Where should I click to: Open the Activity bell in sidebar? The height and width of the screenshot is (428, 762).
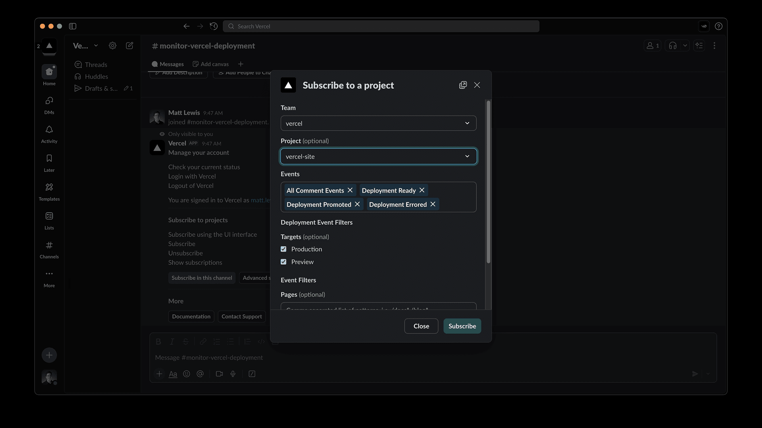(x=49, y=130)
